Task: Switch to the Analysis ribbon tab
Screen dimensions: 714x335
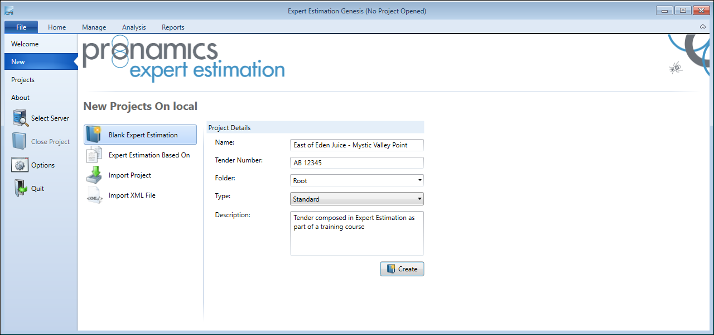Action: click(x=134, y=27)
